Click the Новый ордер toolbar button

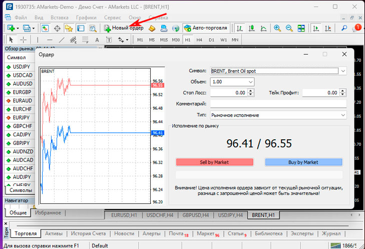tap(124, 28)
